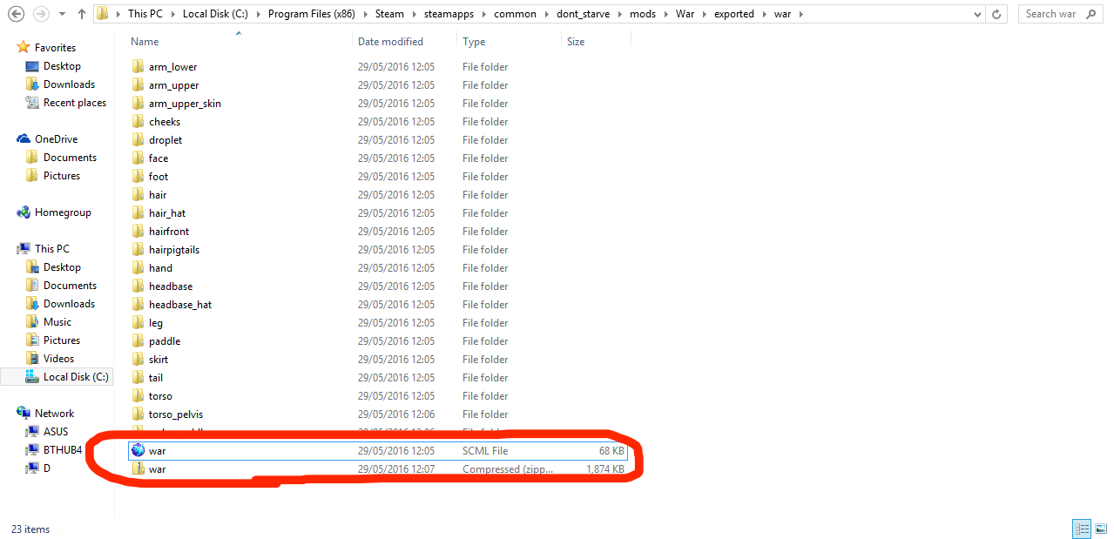Select the paddle folder icon
The height and width of the screenshot is (539, 1114).
138,341
